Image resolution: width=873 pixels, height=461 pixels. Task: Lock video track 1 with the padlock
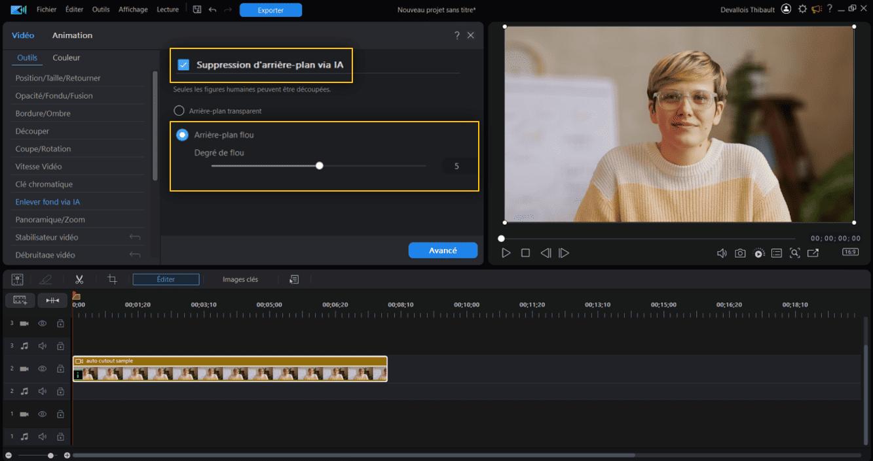point(60,413)
